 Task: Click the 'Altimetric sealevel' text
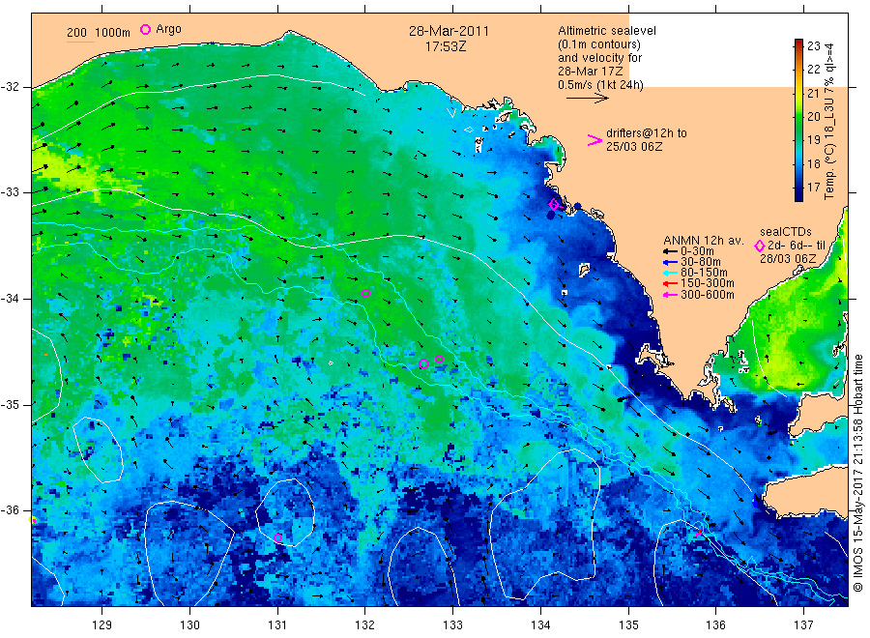pos(606,31)
